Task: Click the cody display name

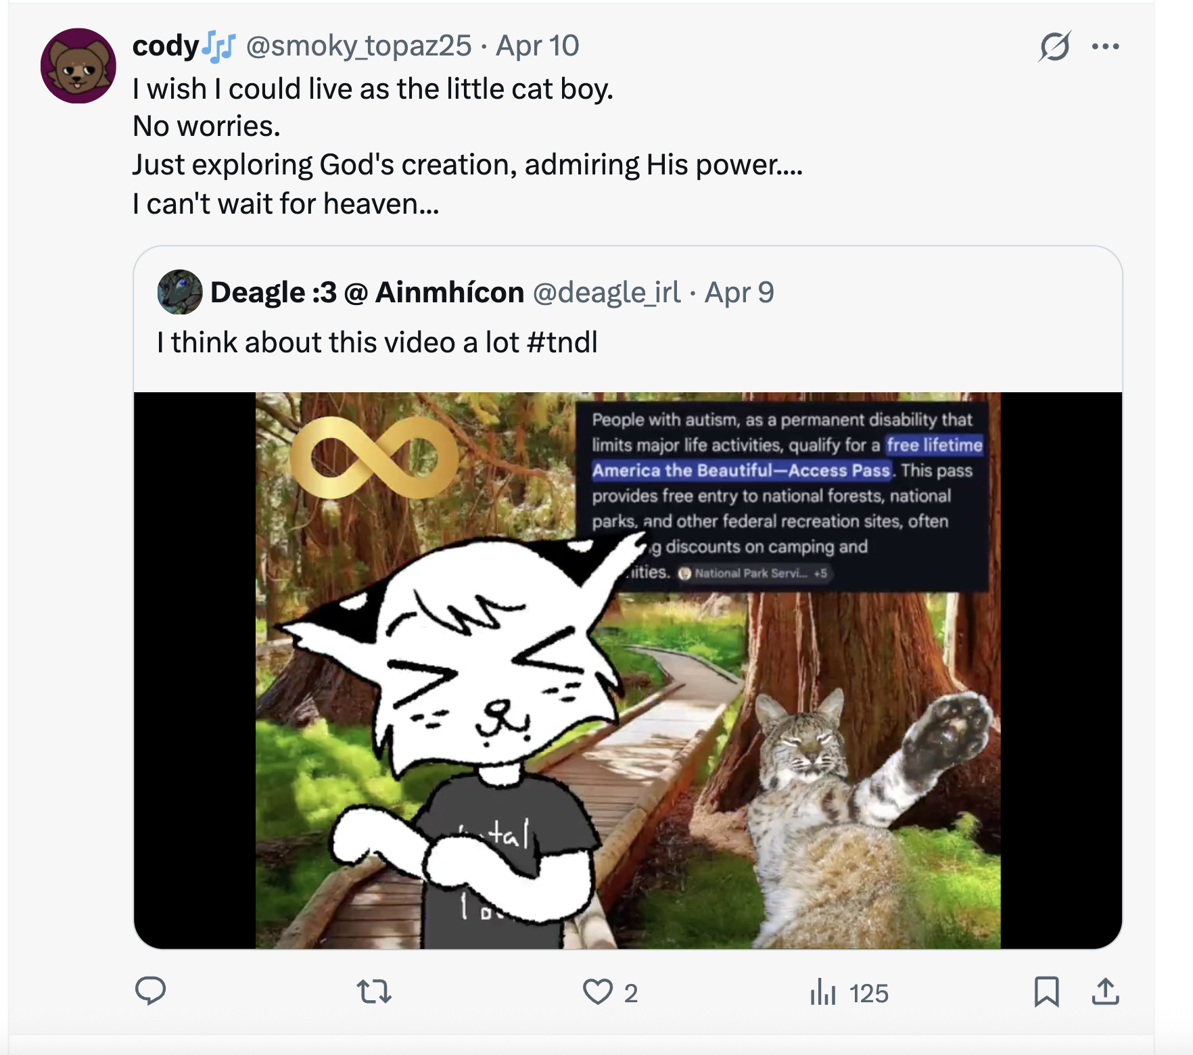Action: 166,46
